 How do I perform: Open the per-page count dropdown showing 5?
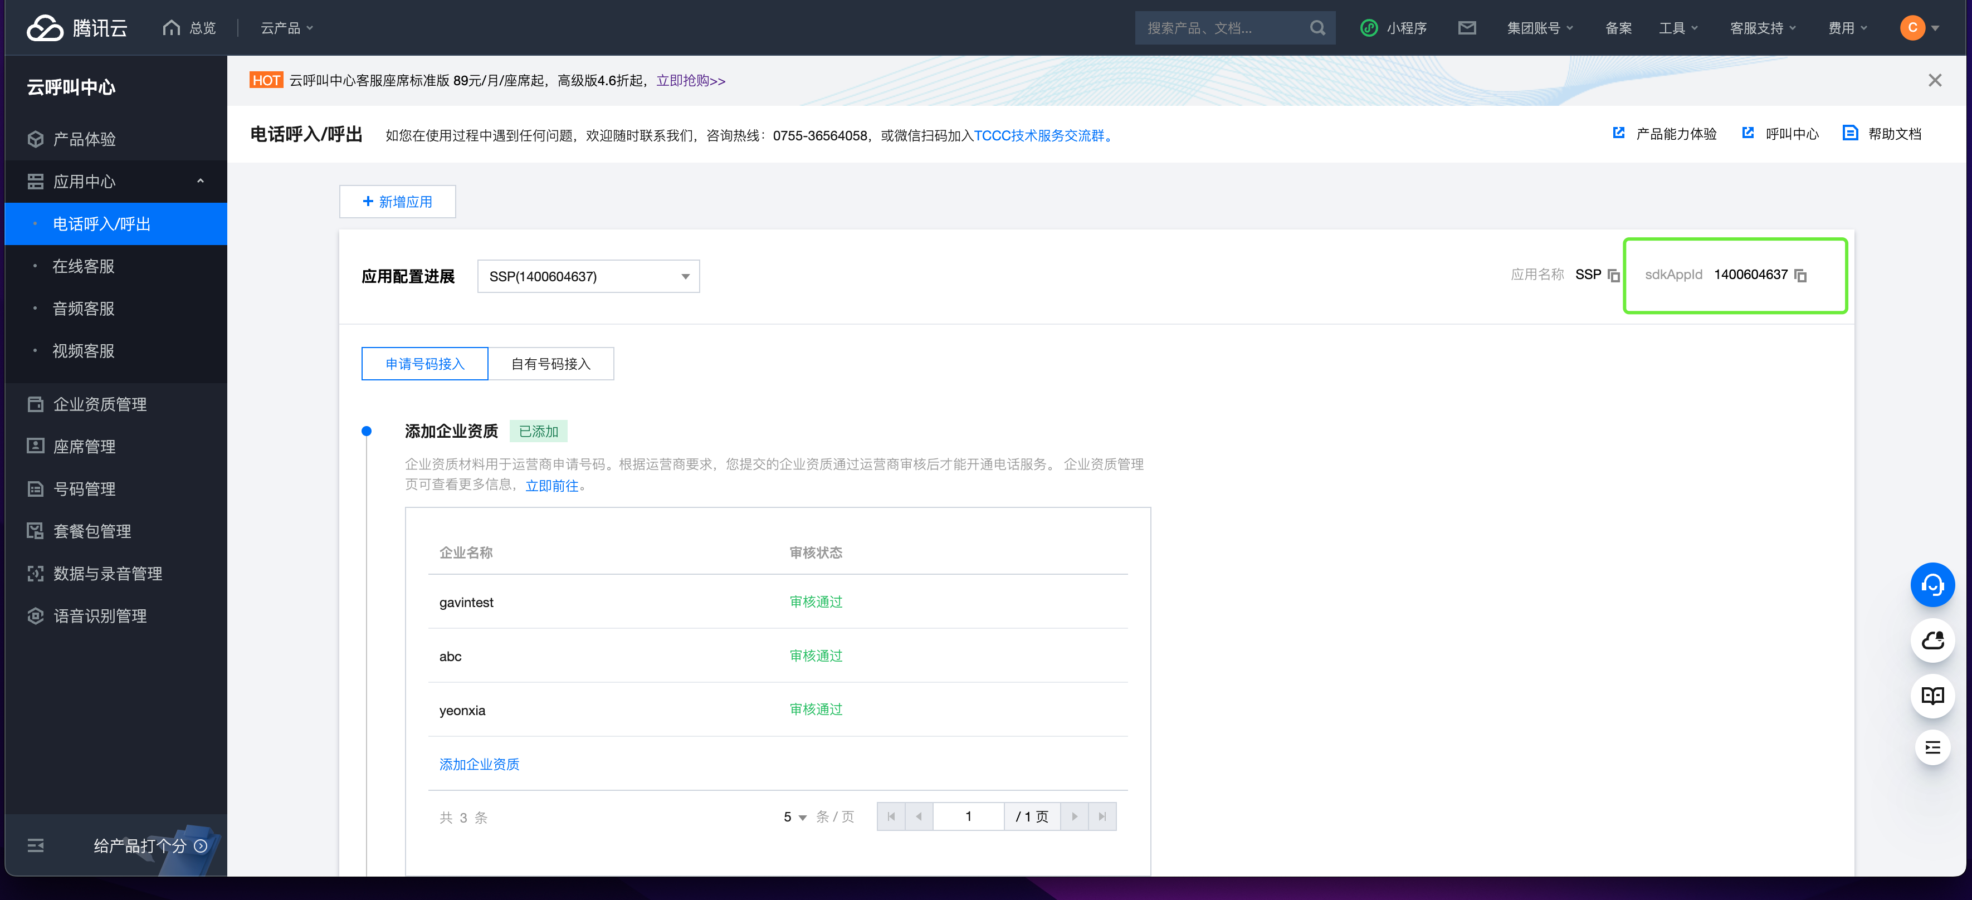tap(793, 816)
